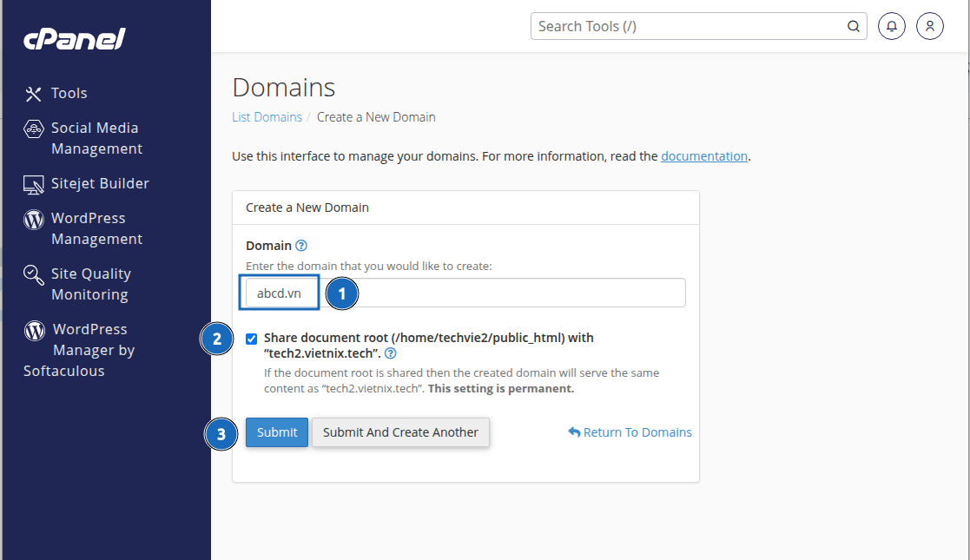Click WordPress Manager by Softaculous icon
The width and height of the screenshot is (970, 560).
[x=35, y=330]
